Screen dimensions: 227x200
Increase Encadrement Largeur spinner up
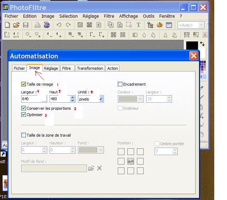(169, 97)
